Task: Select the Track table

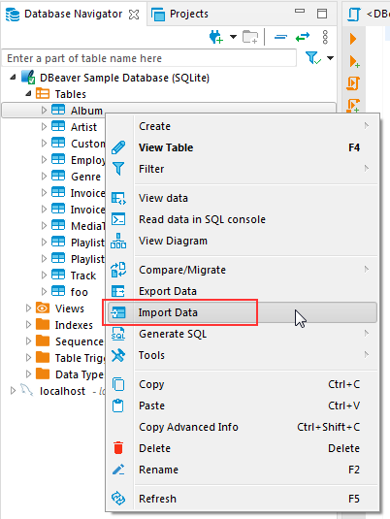Action: (x=83, y=276)
